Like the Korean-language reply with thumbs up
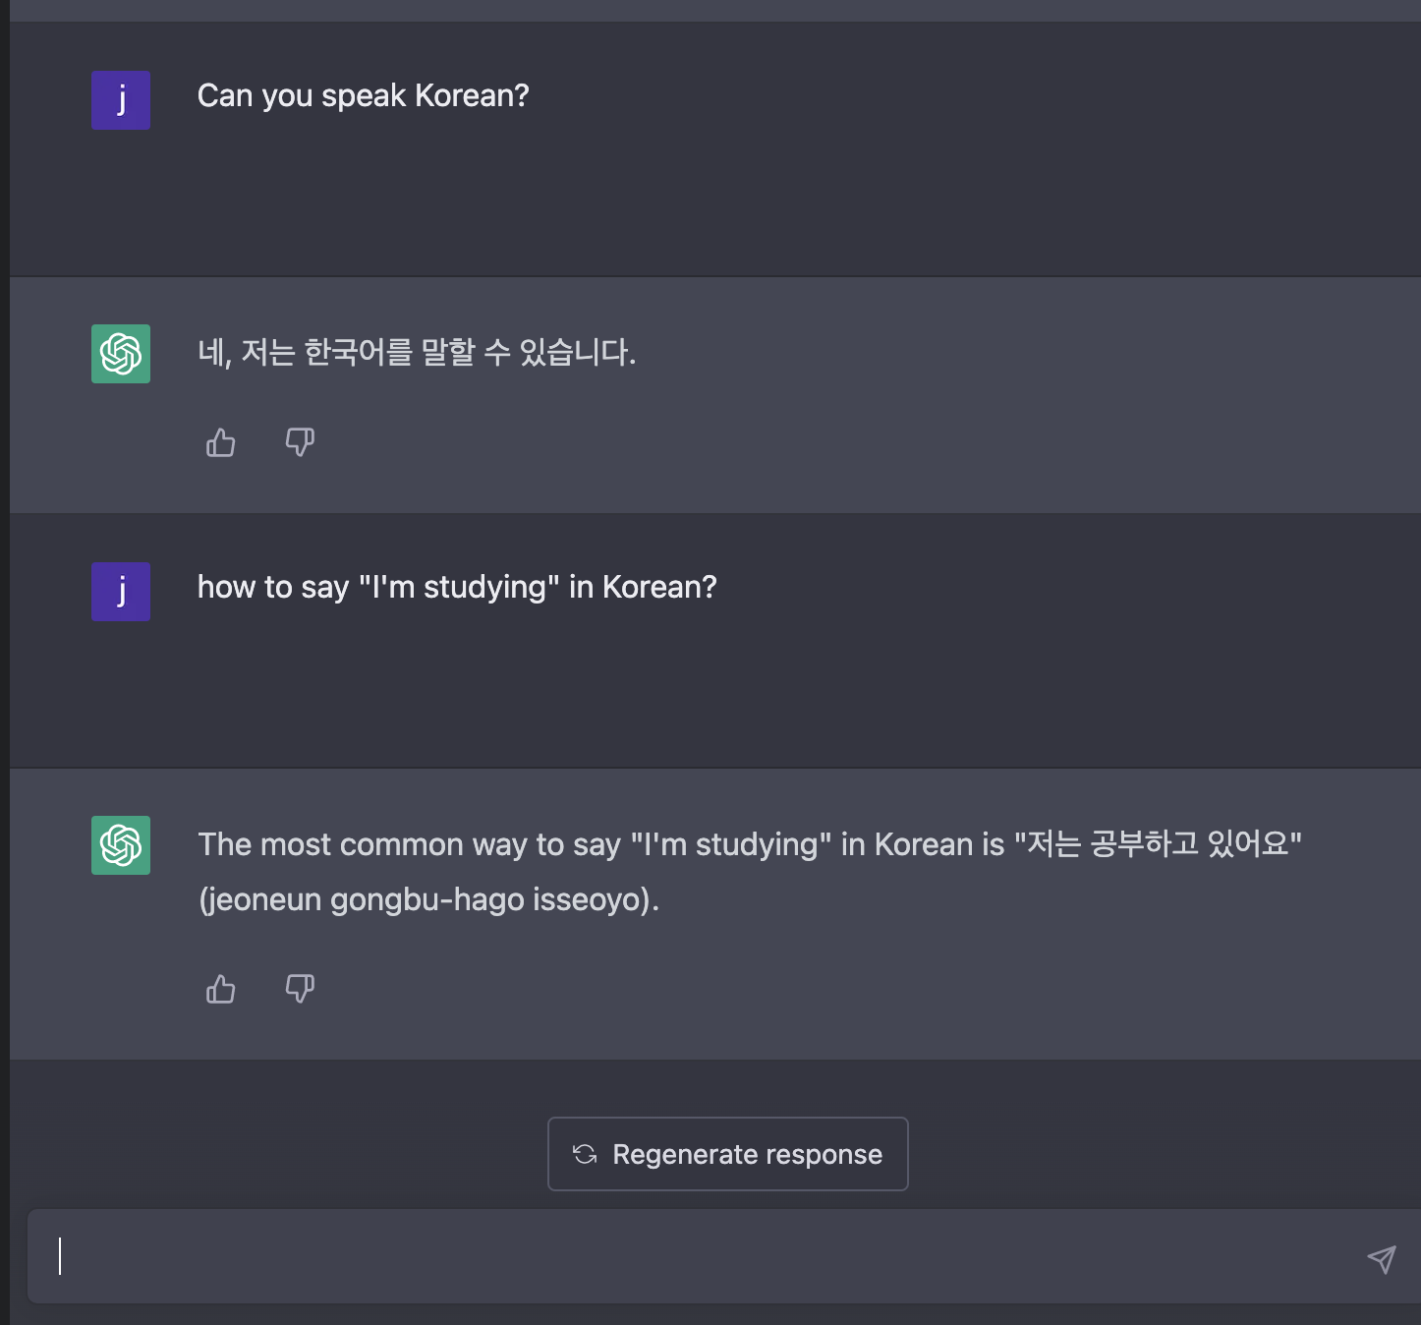 (x=221, y=443)
